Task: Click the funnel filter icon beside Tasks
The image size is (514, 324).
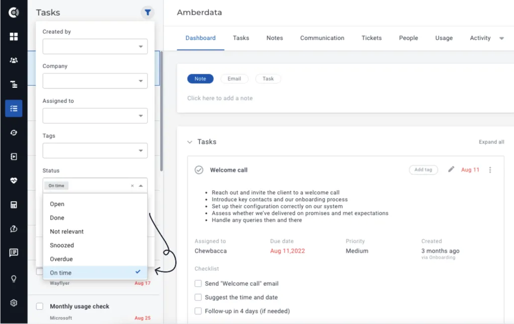Action: [x=148, y=13]
